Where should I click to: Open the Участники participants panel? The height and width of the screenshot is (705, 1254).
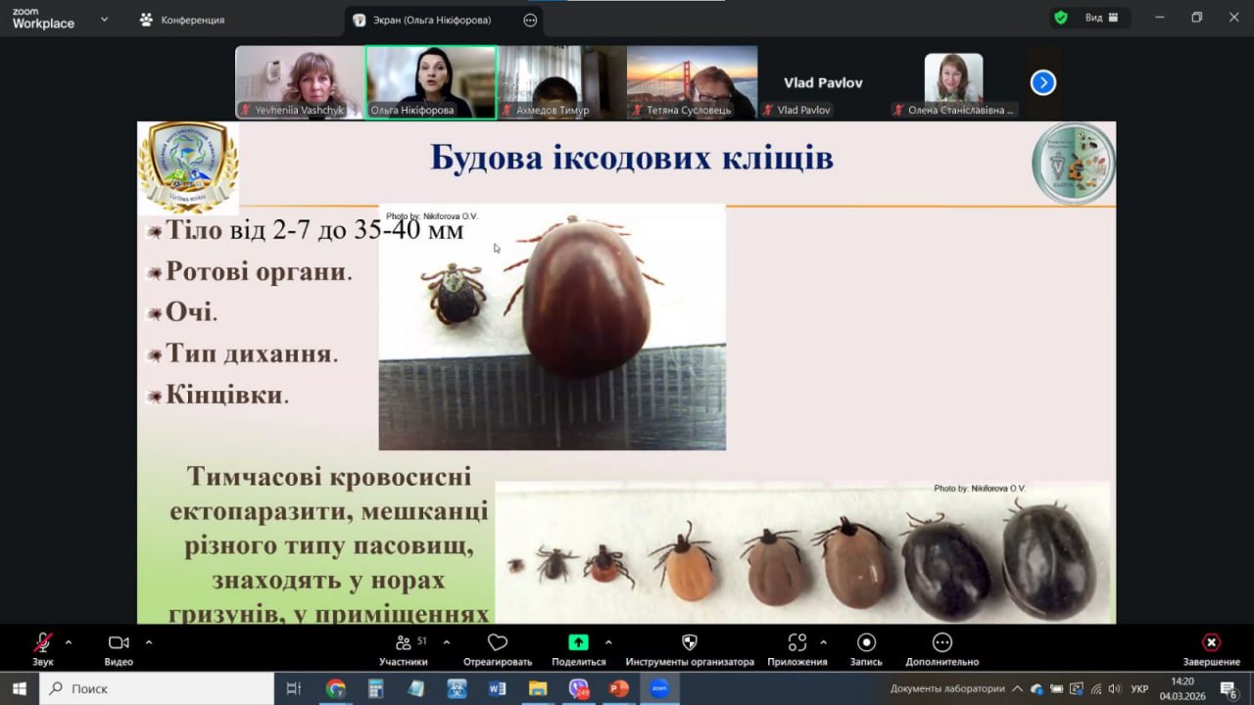tap(404, 643)
